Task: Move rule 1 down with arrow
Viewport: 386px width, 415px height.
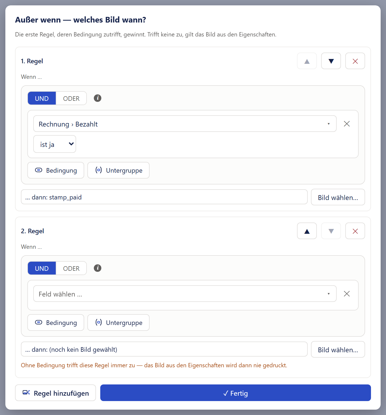Action: click(331, 61)
